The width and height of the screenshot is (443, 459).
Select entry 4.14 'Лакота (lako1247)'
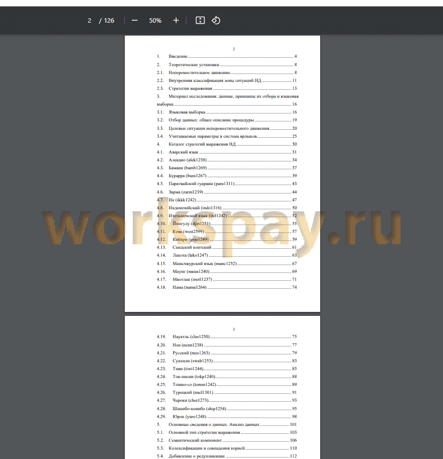click(227, 255)
